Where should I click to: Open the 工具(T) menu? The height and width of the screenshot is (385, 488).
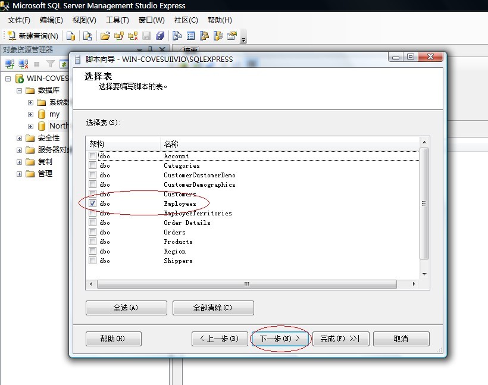point(117,20)
